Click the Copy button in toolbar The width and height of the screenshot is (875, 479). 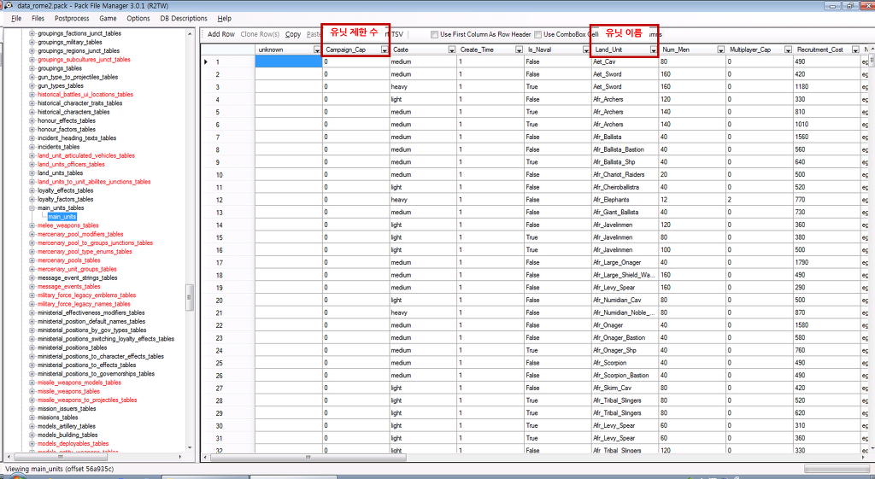point(293,34)
